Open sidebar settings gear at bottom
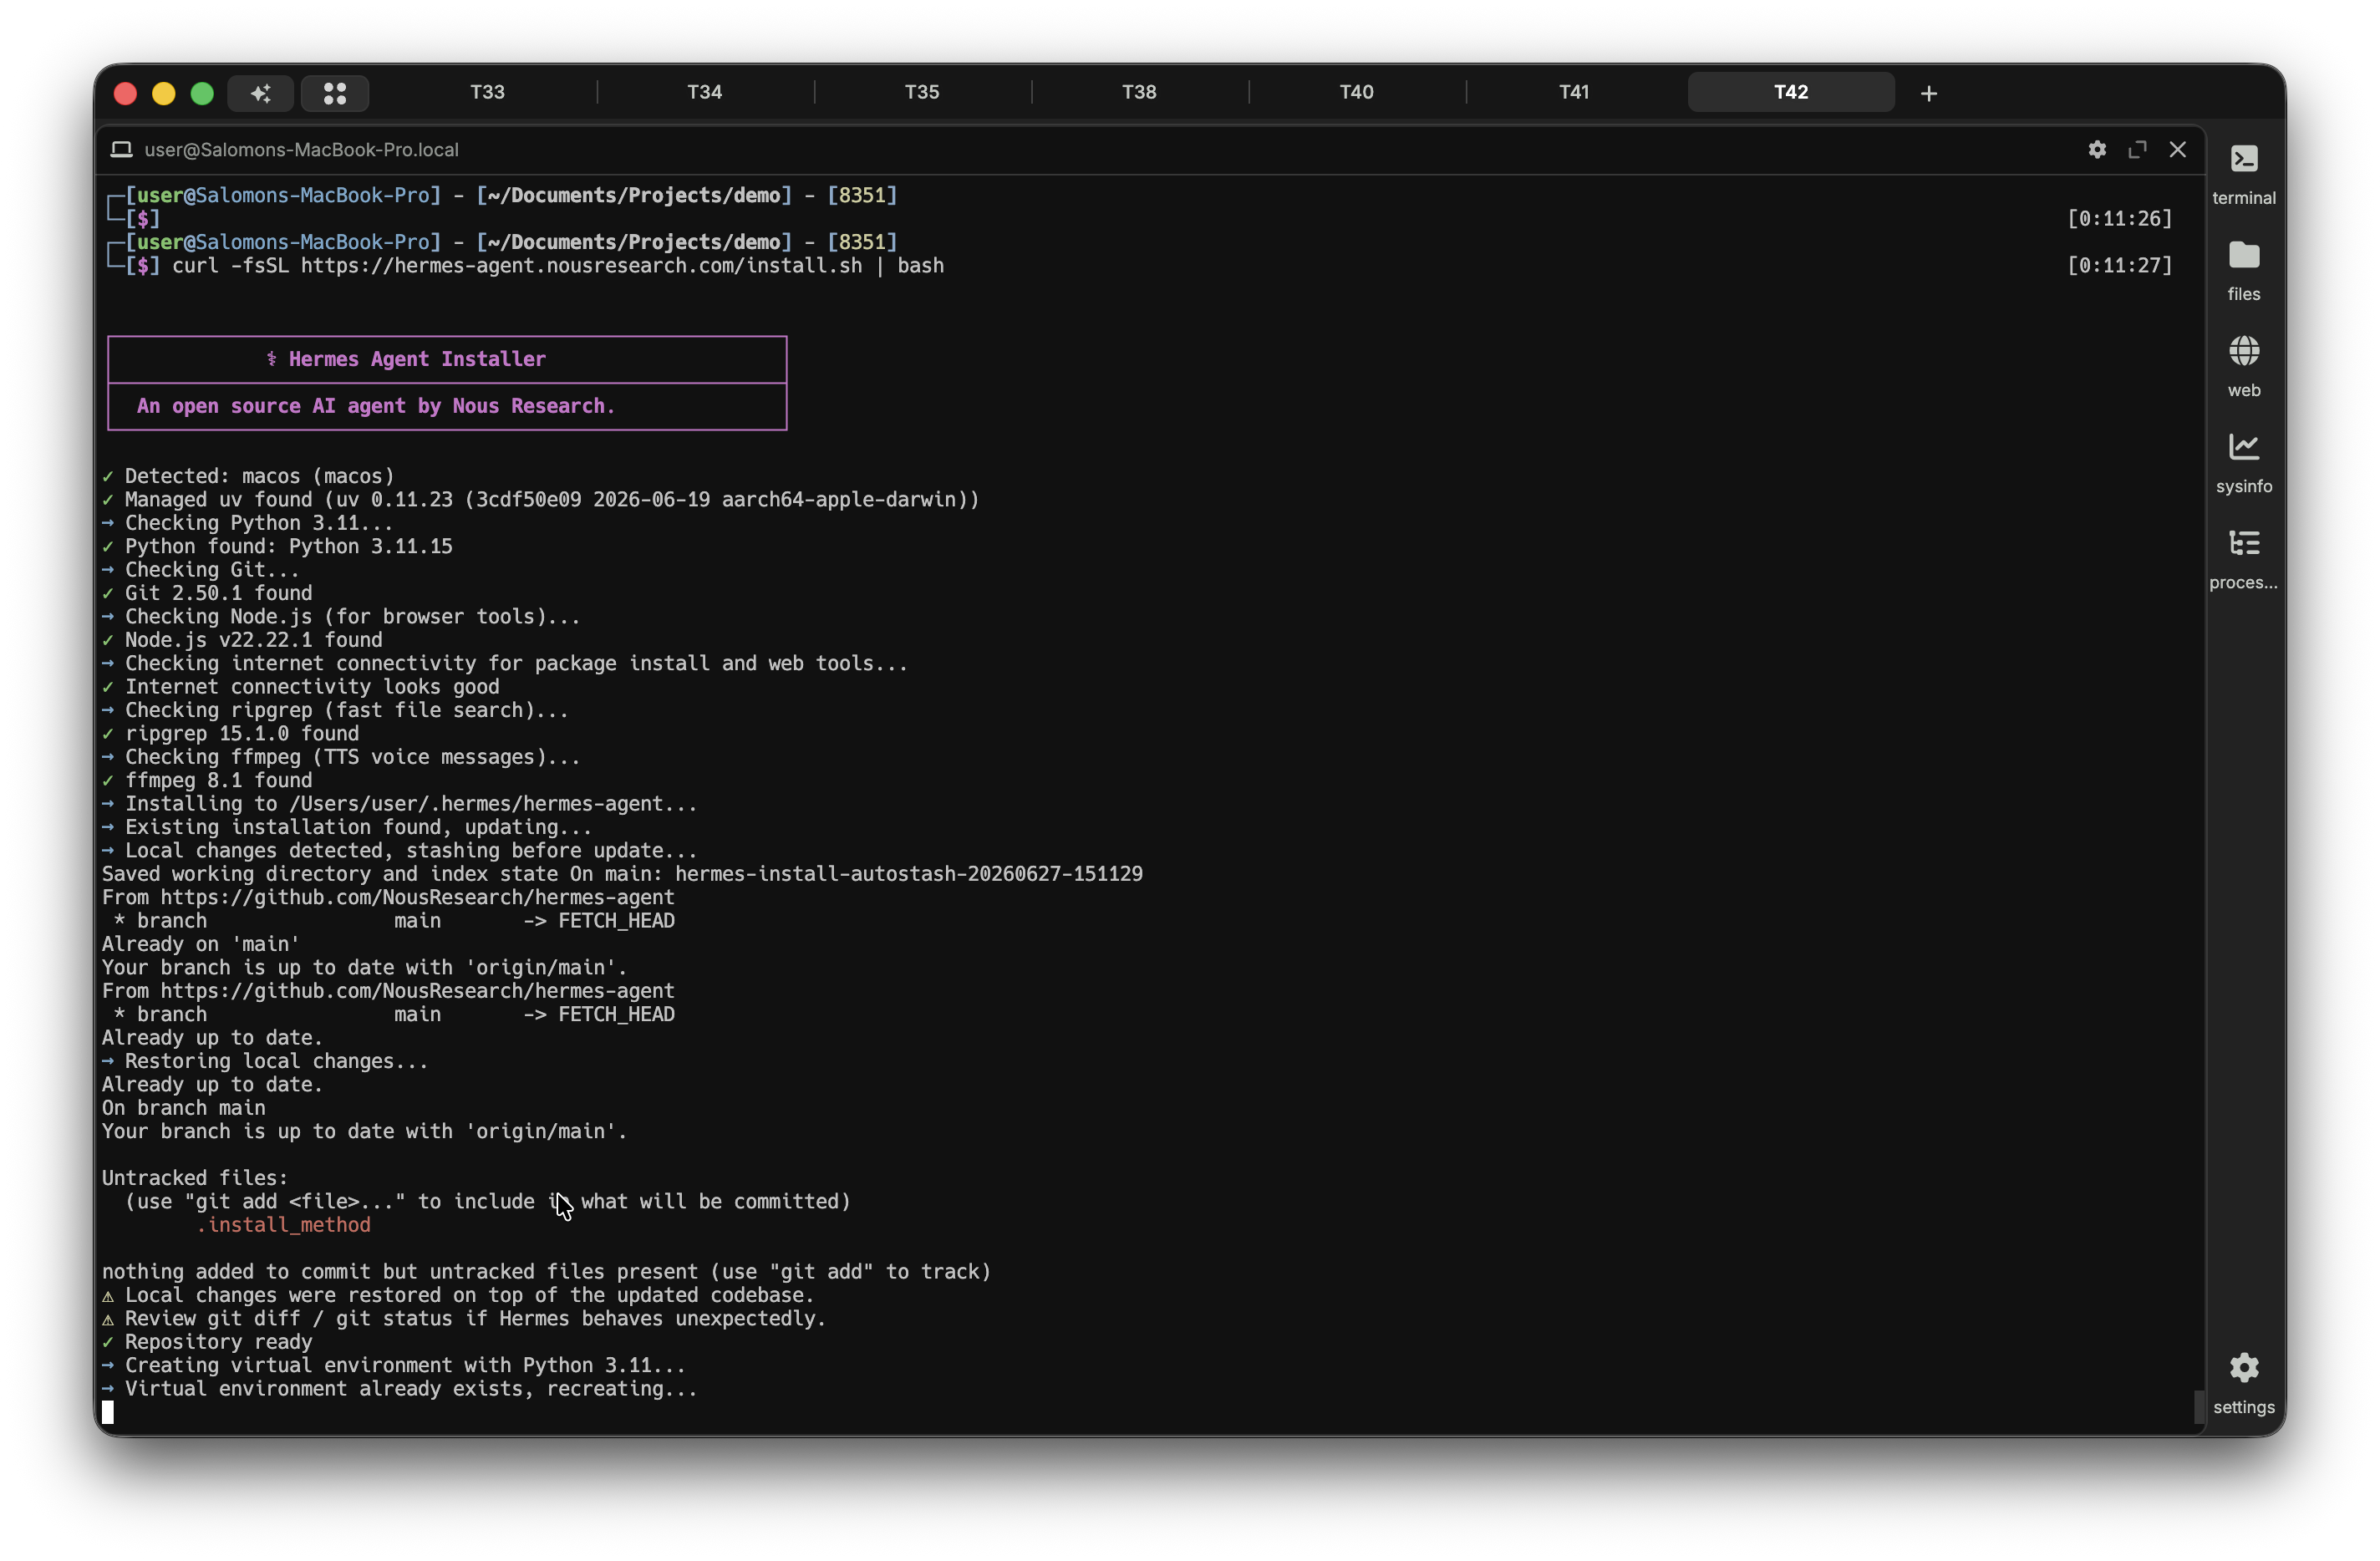The image size is (2380, 1561). point(2243,1383)
